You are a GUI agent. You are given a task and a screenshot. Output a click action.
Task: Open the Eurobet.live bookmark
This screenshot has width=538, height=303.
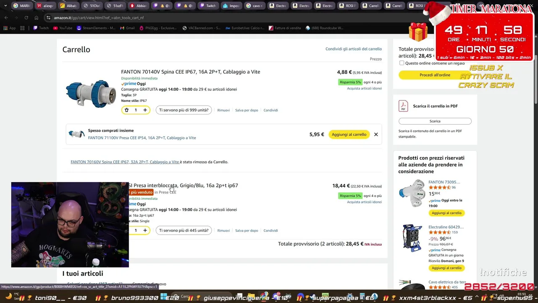(x=245, y=28)
